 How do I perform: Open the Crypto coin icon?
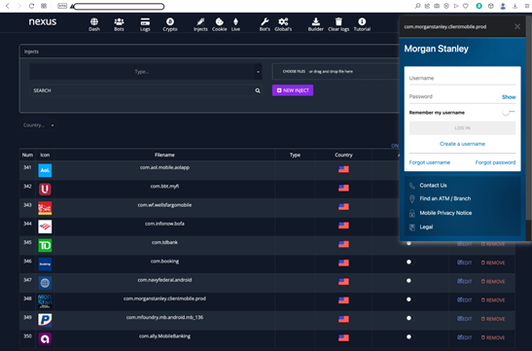(170, 21)
